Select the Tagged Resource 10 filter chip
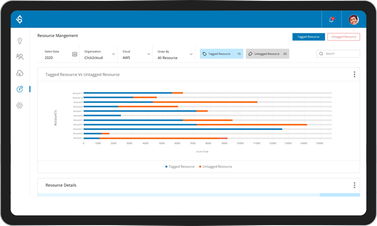Screen dimensions: 377x226 point(221,54)
